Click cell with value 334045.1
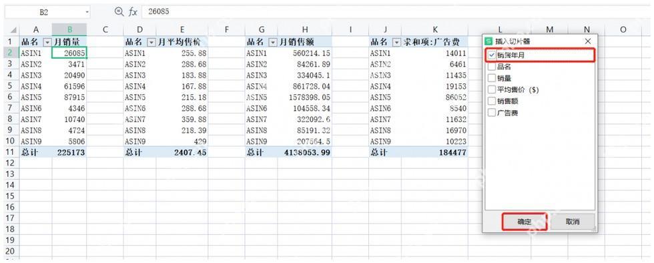654x263 pixels. coord(305,75)
